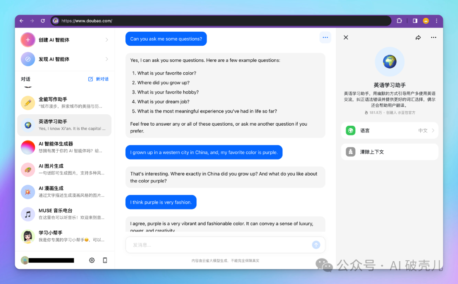458x284 pixels.
Task: Open the chat three-dot options button
Action: 325,37
